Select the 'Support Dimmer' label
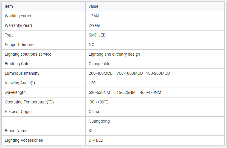Image resolution: width=227 pixels, height=148 pixels. (20, 45)
